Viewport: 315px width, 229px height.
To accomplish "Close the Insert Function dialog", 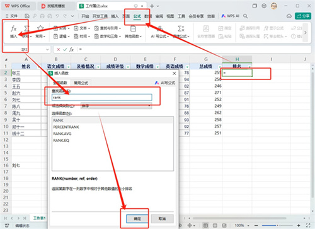I will pyautogui.click(x=175, y=73).
